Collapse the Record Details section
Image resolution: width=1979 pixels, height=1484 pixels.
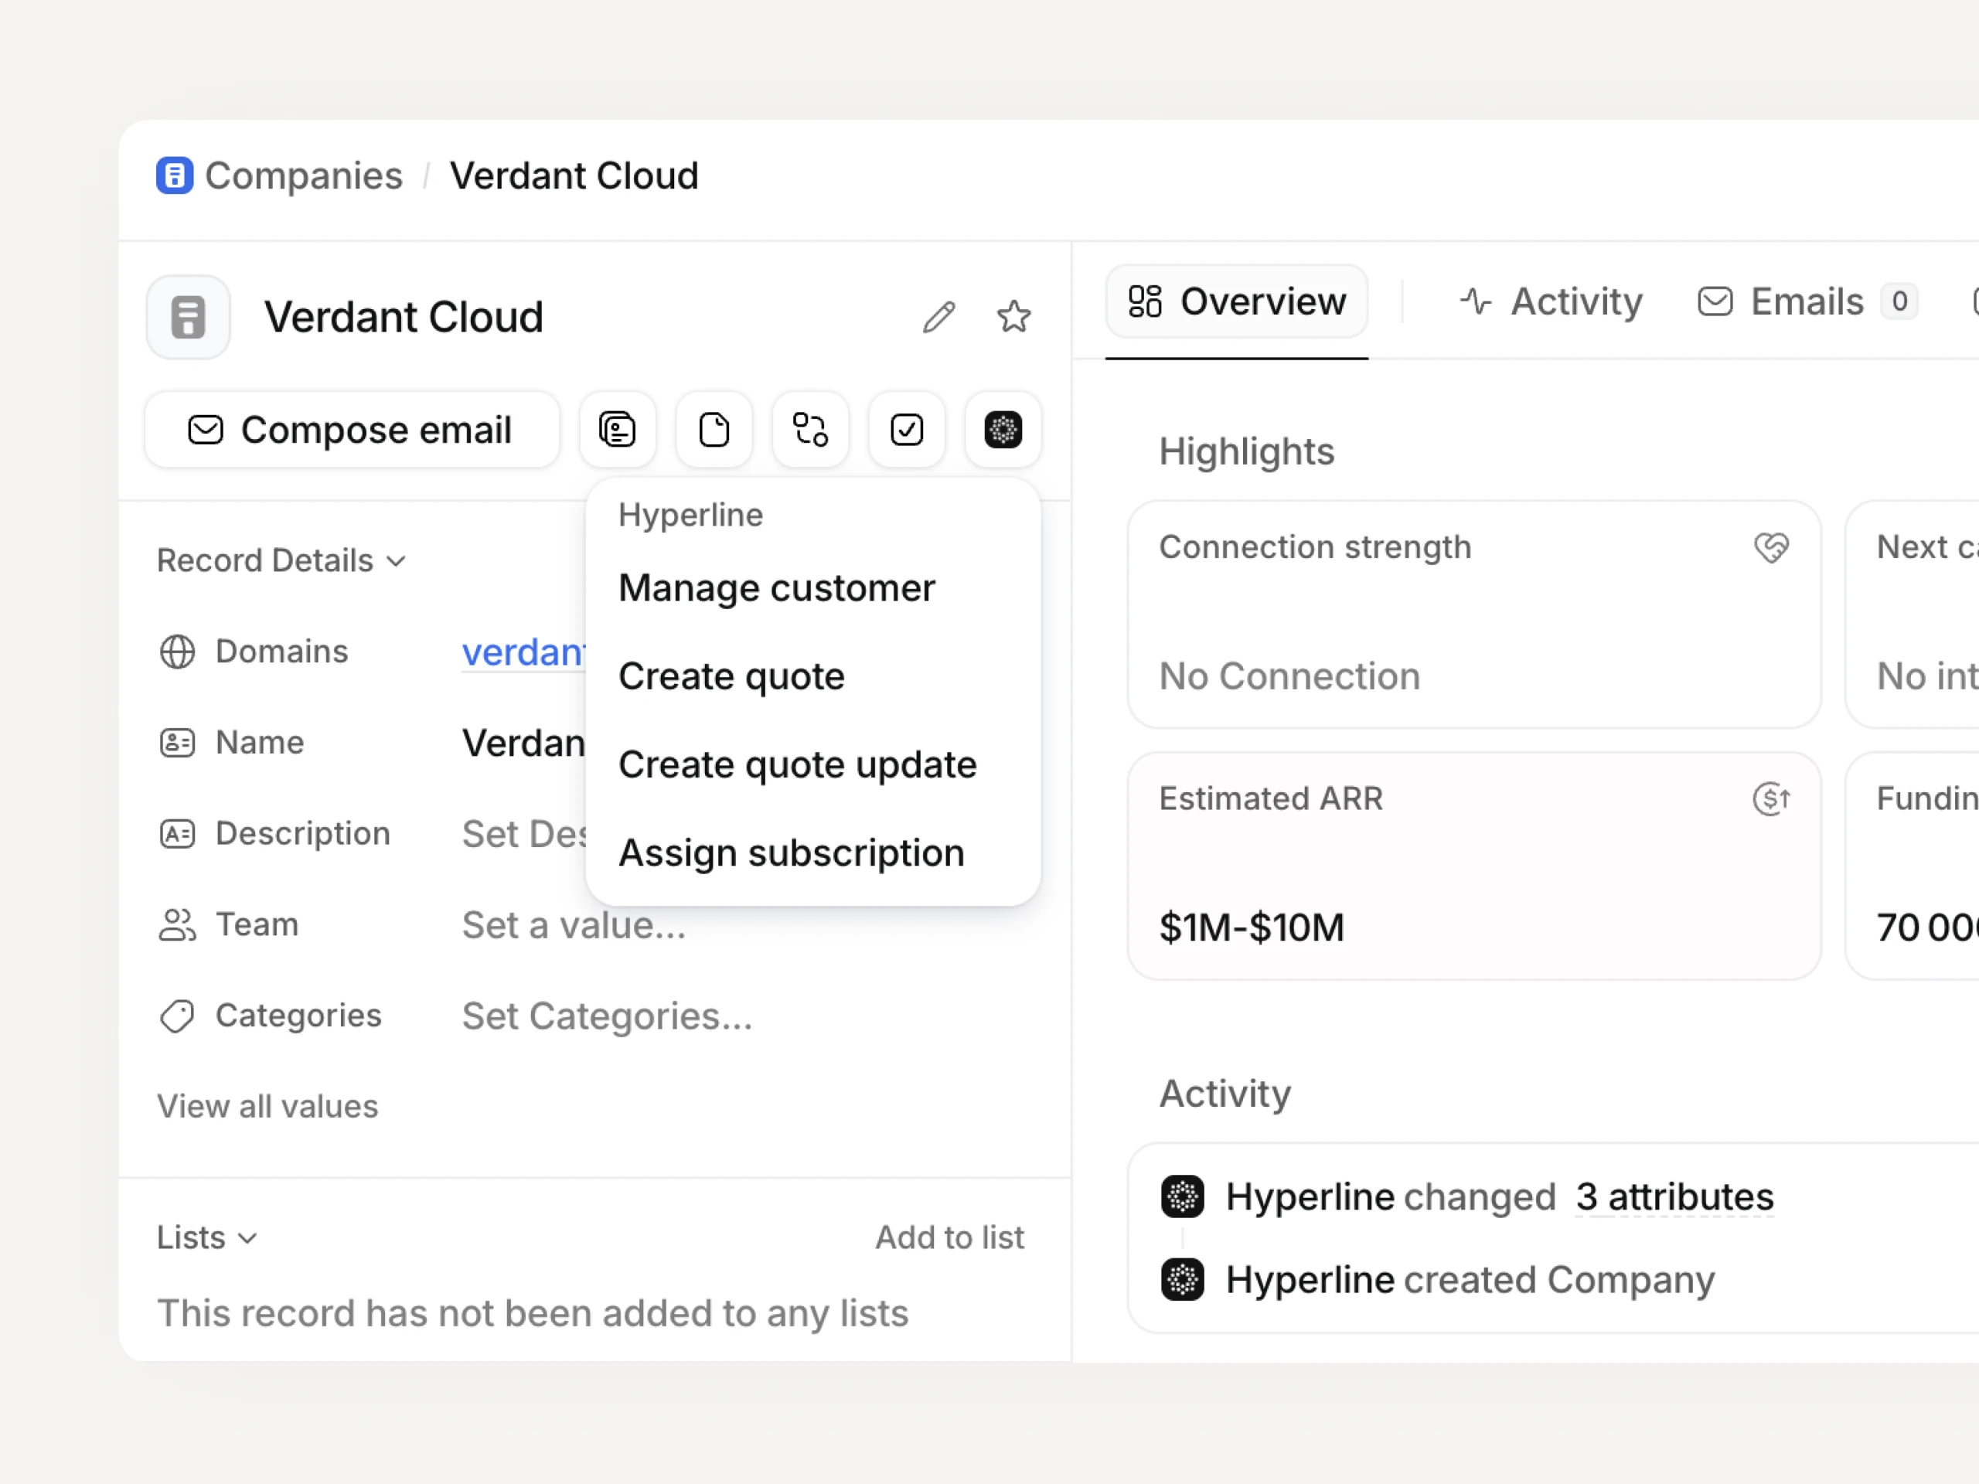[x=282, y=561]
